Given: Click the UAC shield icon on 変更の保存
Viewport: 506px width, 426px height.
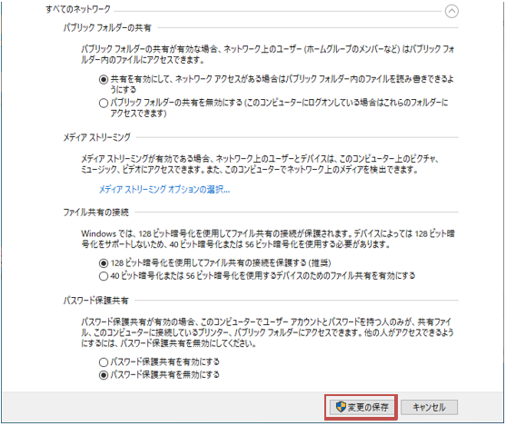Looking at the screenshot, I should pyautogui.click(x=341, y=407).
